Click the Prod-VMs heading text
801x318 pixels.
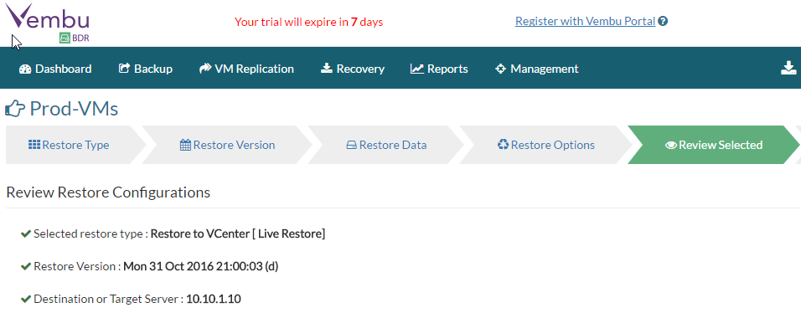tap(74, 109)
